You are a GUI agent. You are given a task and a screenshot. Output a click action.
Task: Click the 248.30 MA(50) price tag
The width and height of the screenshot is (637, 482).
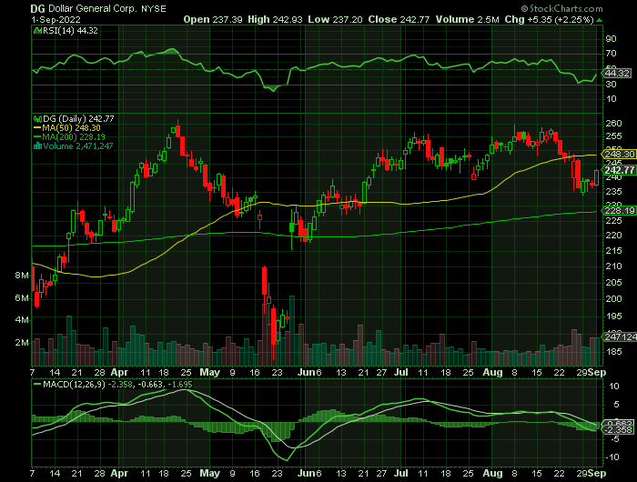click(x=619, y=155)
